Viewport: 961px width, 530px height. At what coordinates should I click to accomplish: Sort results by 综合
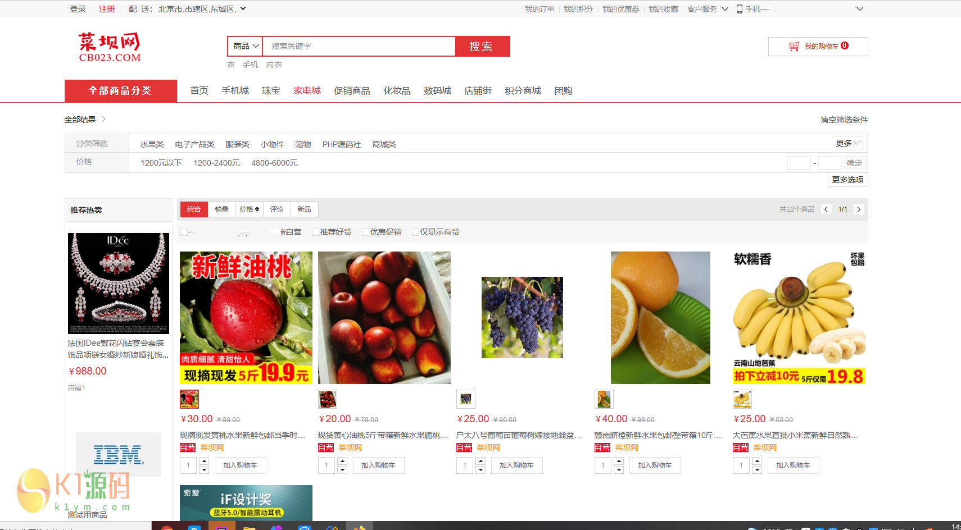point(194,209)
